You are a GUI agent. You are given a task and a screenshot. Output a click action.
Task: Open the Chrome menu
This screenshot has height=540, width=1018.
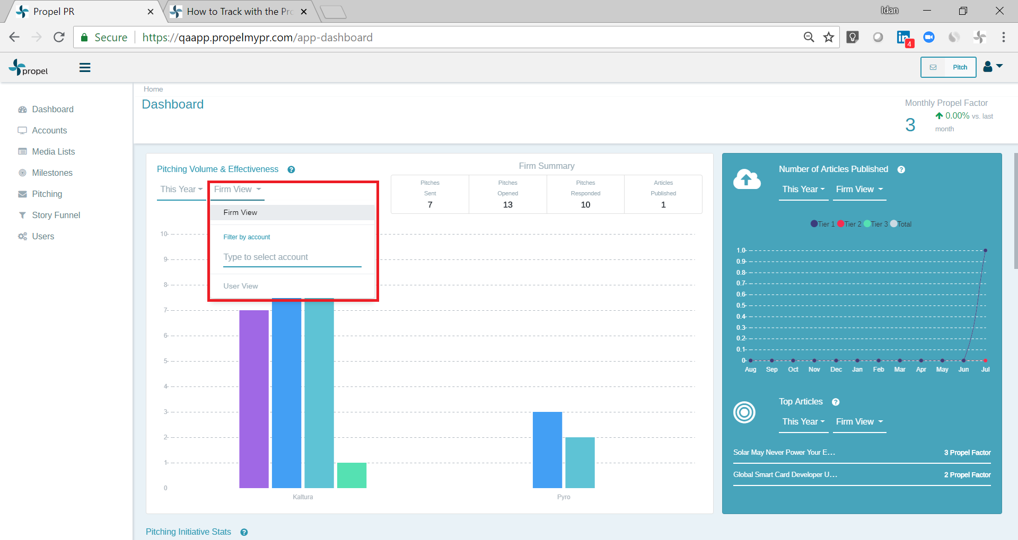click(x=1004, y=37)
